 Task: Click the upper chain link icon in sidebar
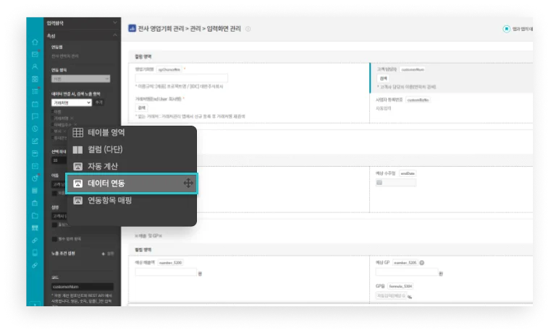tap(35, 241)
